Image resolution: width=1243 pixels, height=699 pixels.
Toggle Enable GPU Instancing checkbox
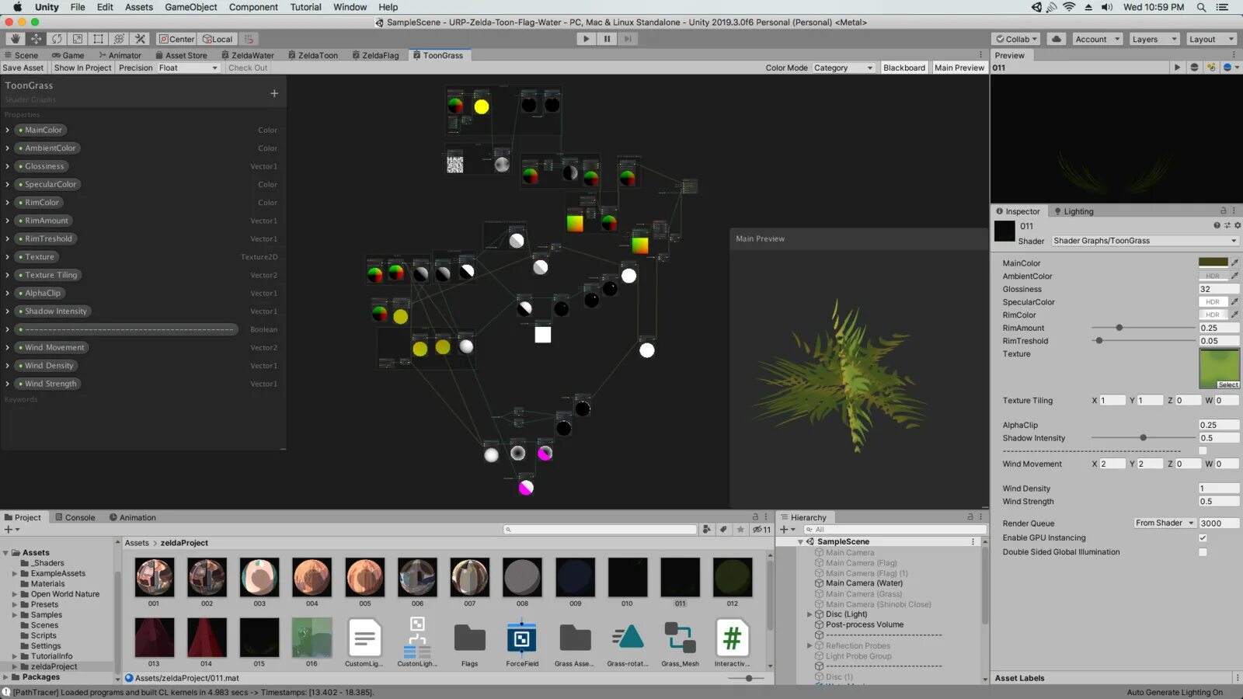(1203, 537)
